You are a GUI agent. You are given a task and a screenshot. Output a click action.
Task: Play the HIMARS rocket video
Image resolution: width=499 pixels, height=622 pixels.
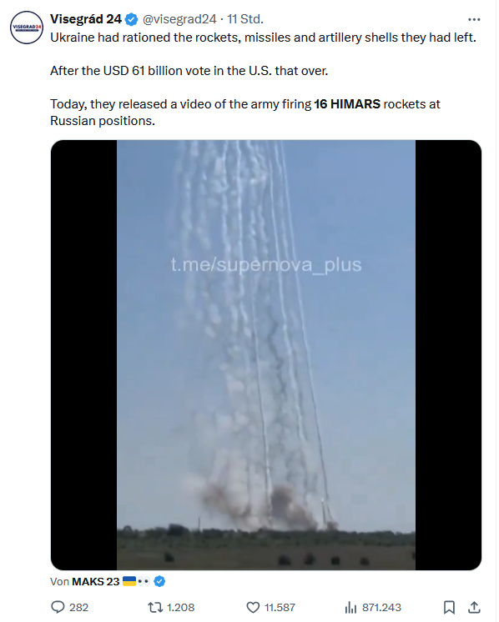266,355
